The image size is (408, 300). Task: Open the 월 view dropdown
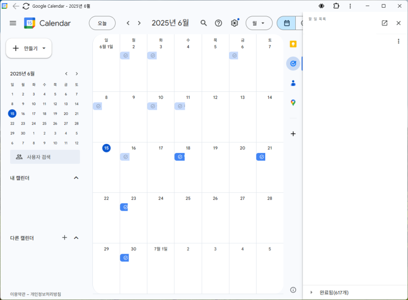259,23
